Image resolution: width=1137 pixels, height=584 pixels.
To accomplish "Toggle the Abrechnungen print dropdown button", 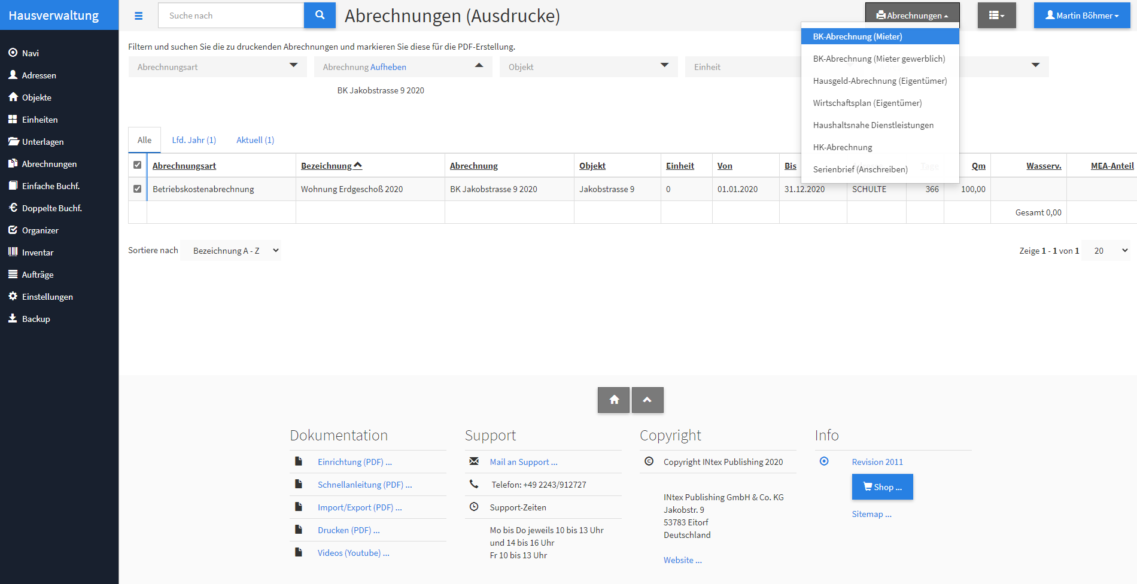I will click(x=912, y=16).
